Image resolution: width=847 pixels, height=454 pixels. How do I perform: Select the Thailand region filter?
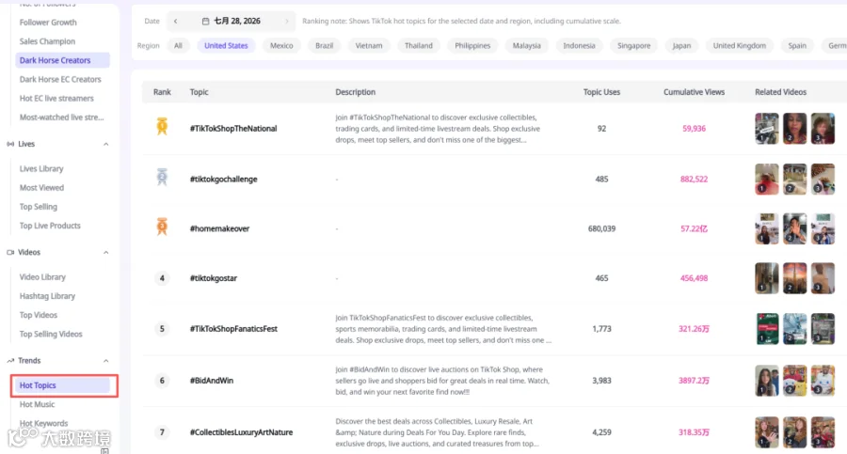pos(419,46)
